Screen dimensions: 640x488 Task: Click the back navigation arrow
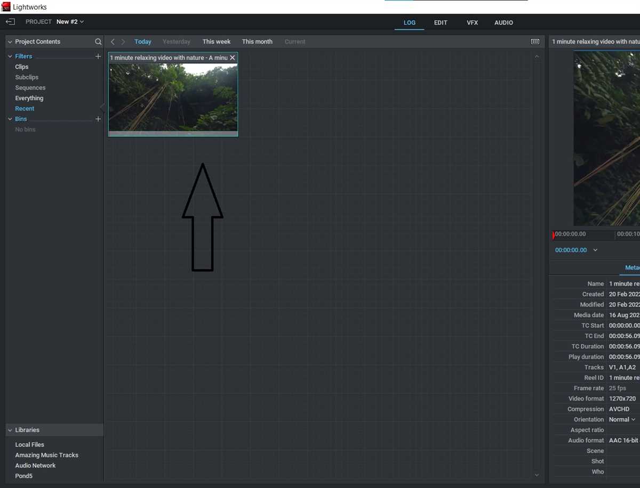[113, 42]
